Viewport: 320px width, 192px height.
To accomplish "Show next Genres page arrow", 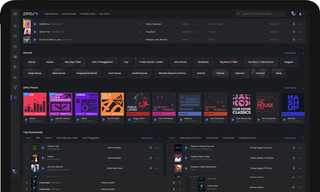I will 303,53.
